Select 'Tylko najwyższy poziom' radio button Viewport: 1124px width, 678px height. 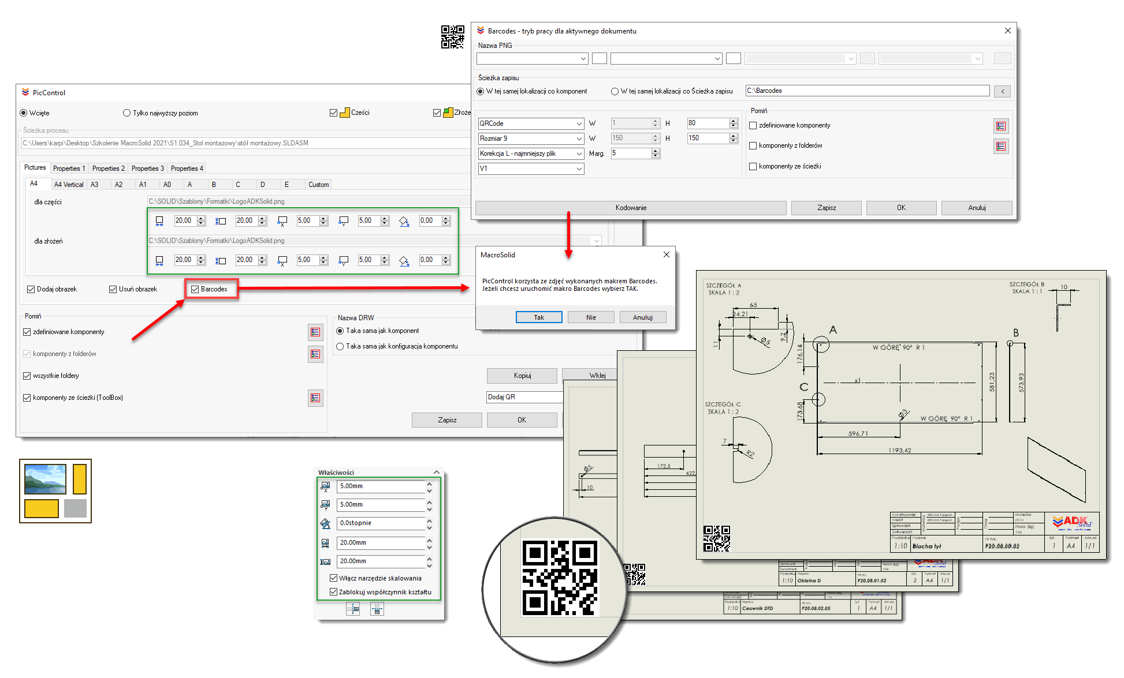pos(127,113)
